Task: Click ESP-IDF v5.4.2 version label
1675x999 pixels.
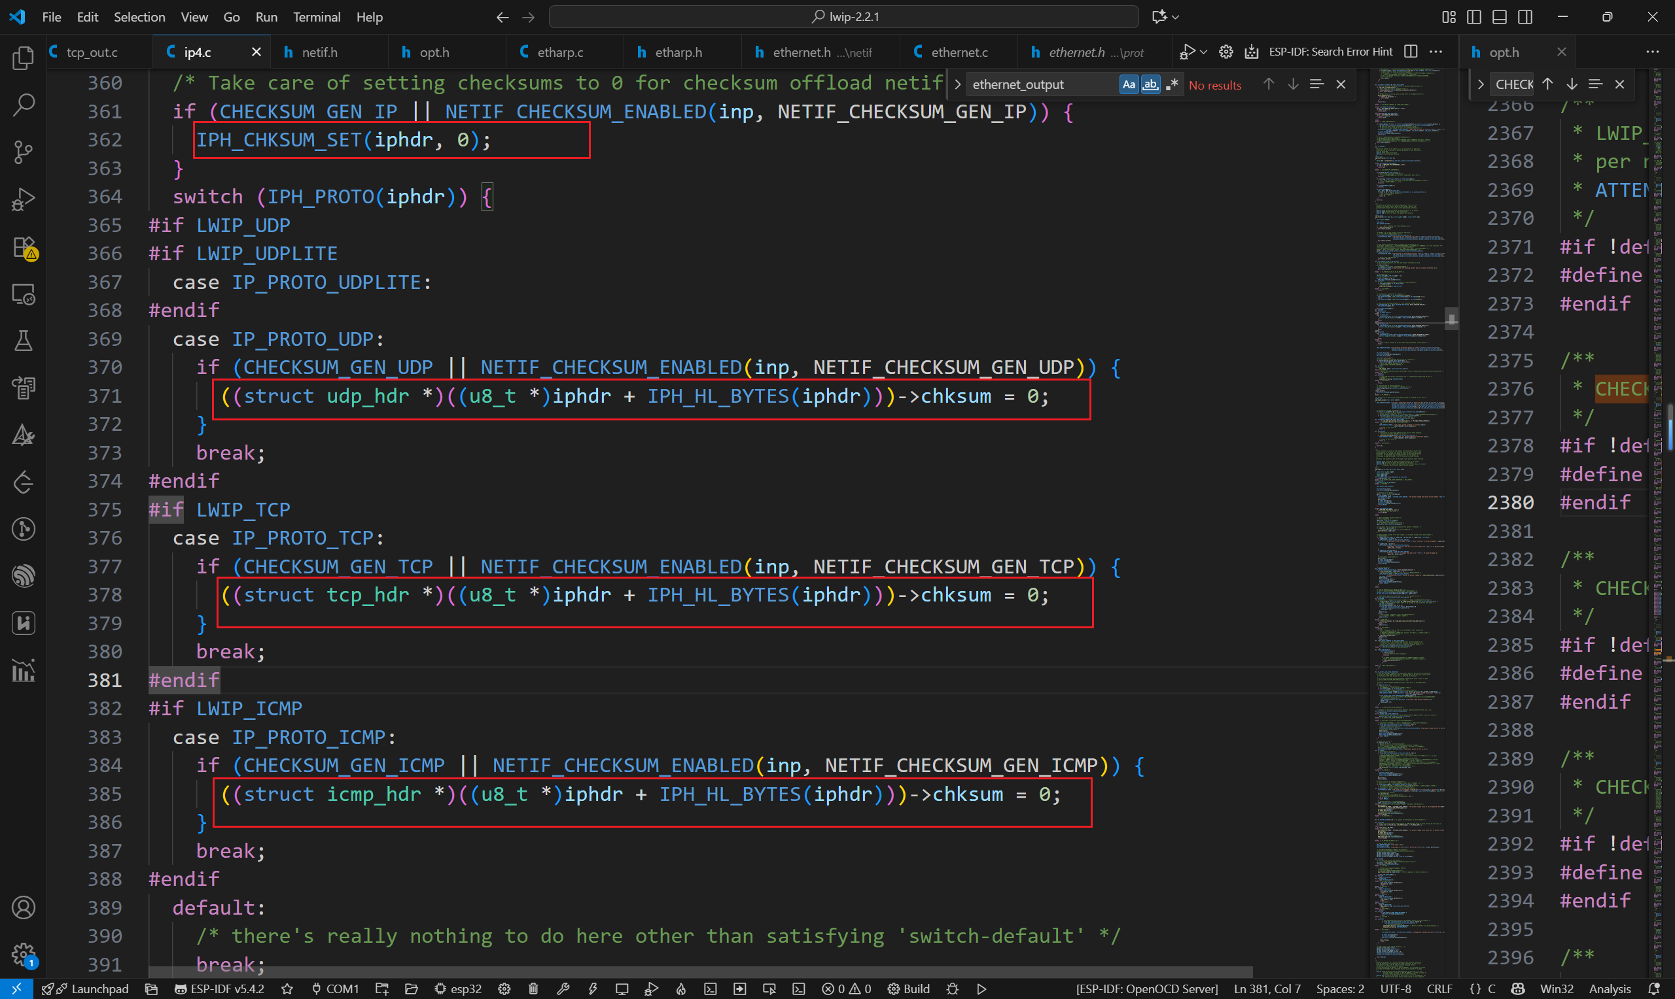Action: coord(219,989)
